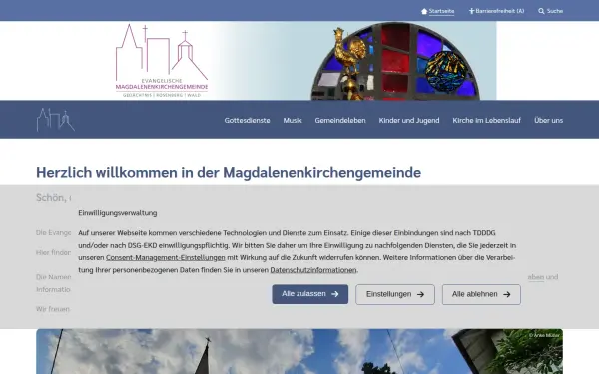599x374 pixels.
Task: Click the arrow icon in Alle ablehnen
Action: [507, 294]
